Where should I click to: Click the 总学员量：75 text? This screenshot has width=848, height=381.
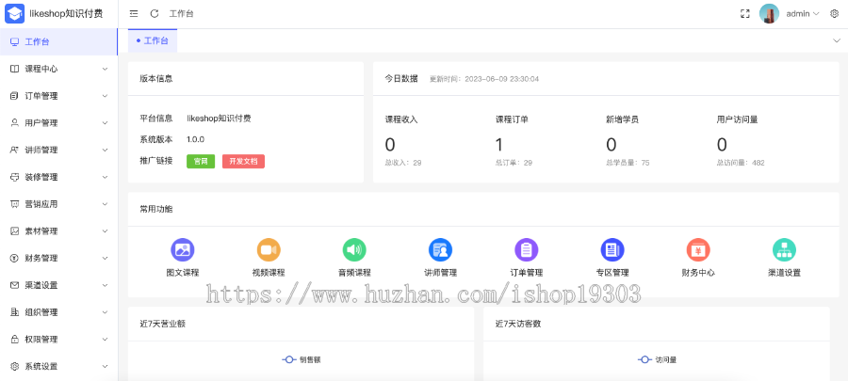click(628, 163)
